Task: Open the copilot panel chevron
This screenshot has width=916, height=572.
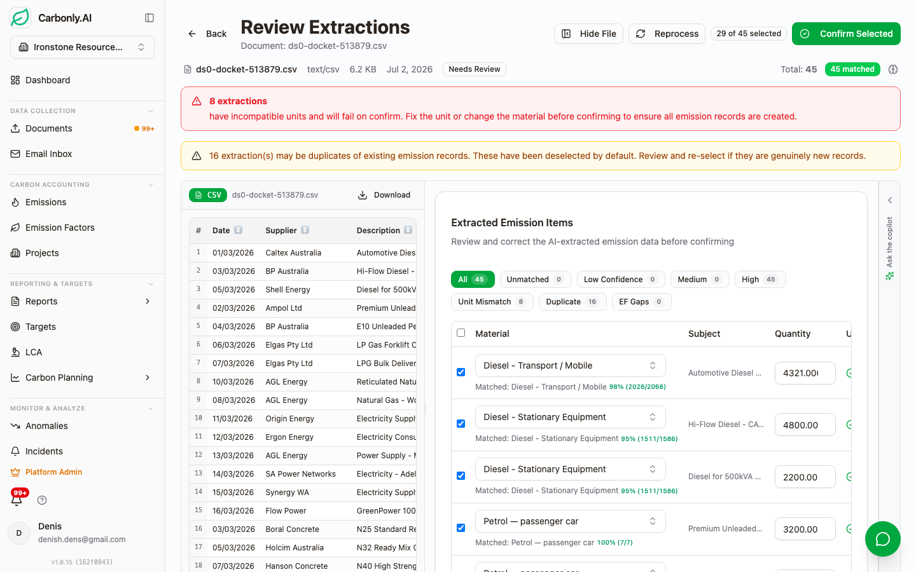Action: (x=890, y=200)
